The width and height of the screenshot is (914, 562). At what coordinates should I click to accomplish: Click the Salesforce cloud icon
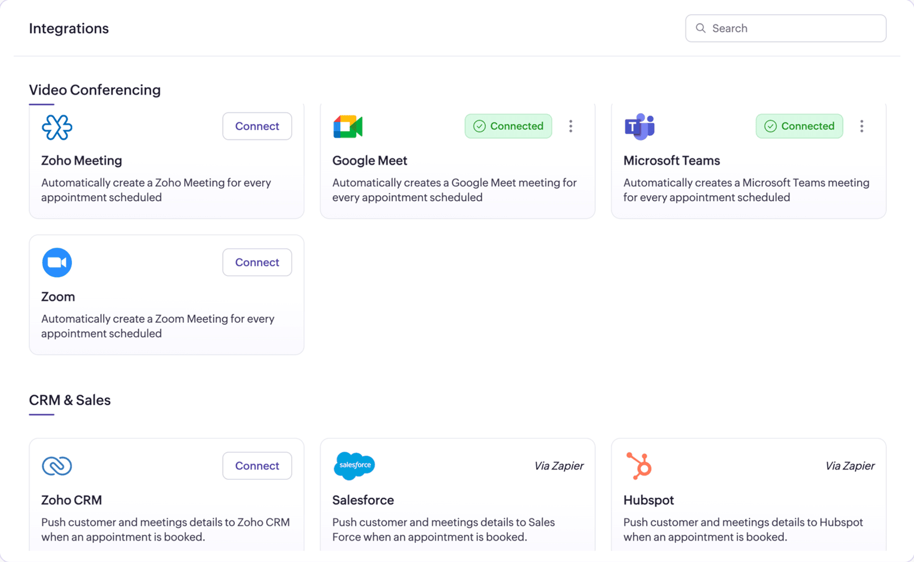[354, 466]
